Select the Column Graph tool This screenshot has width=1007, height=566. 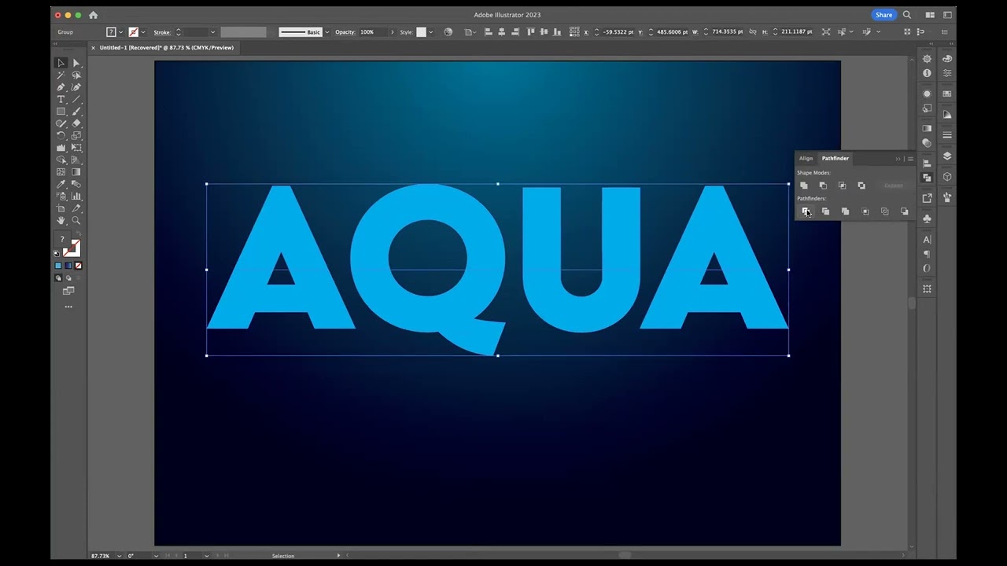click(76, 197)
